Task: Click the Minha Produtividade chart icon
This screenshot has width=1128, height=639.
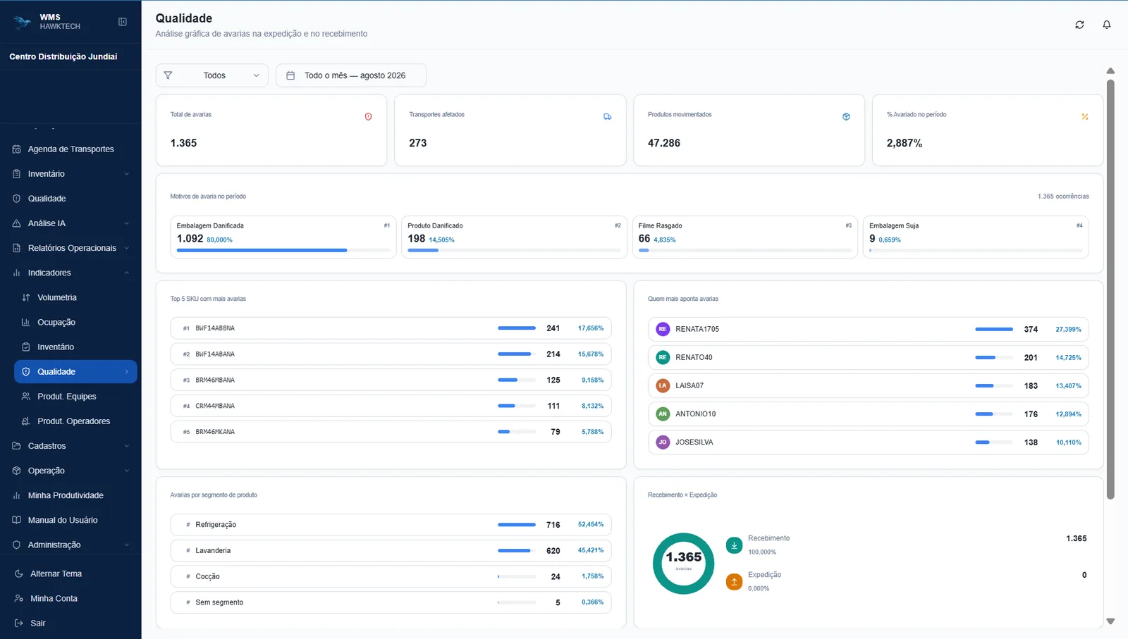Action: [x=17, y=495]
